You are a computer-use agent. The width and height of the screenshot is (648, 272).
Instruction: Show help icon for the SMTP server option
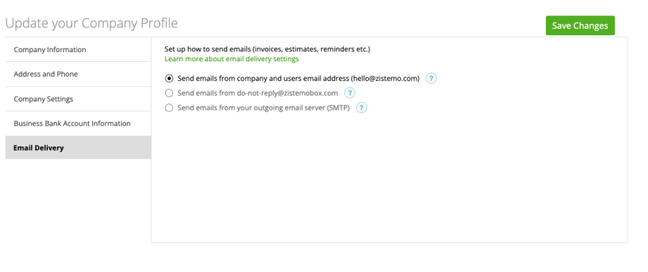(361, 108)
